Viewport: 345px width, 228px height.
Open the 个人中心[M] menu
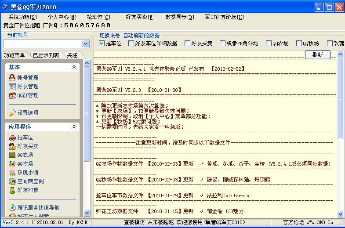pyautogui.click(x=62, y=17)
